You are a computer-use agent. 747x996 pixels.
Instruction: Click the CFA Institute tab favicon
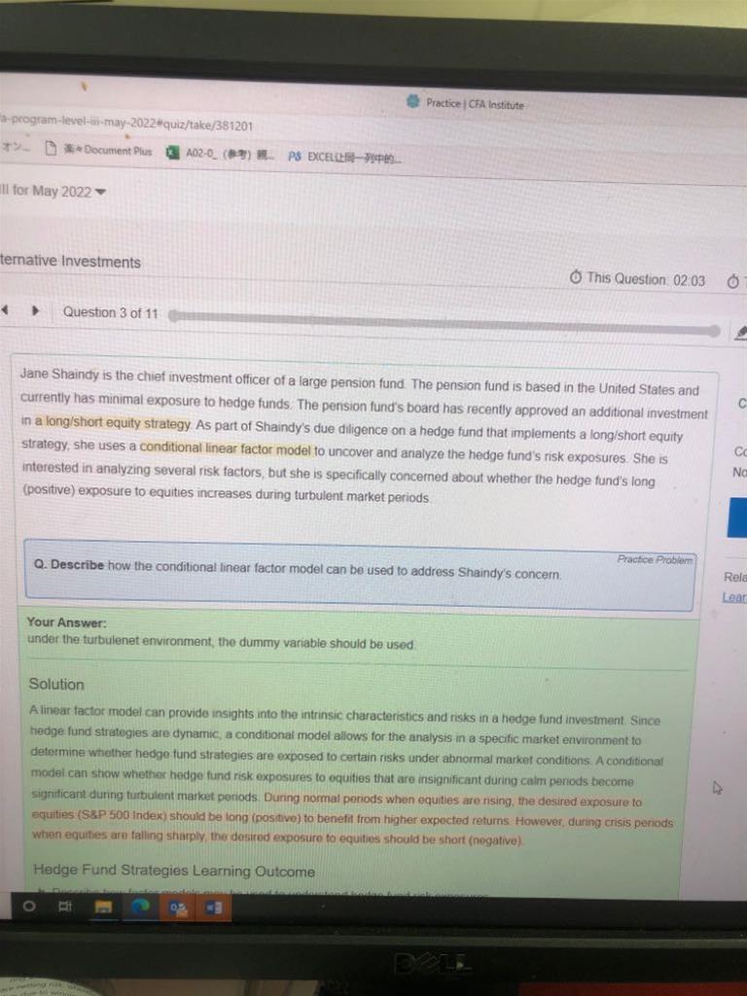[412, 101]
